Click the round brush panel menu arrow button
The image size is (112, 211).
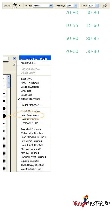tap(14, 59)
